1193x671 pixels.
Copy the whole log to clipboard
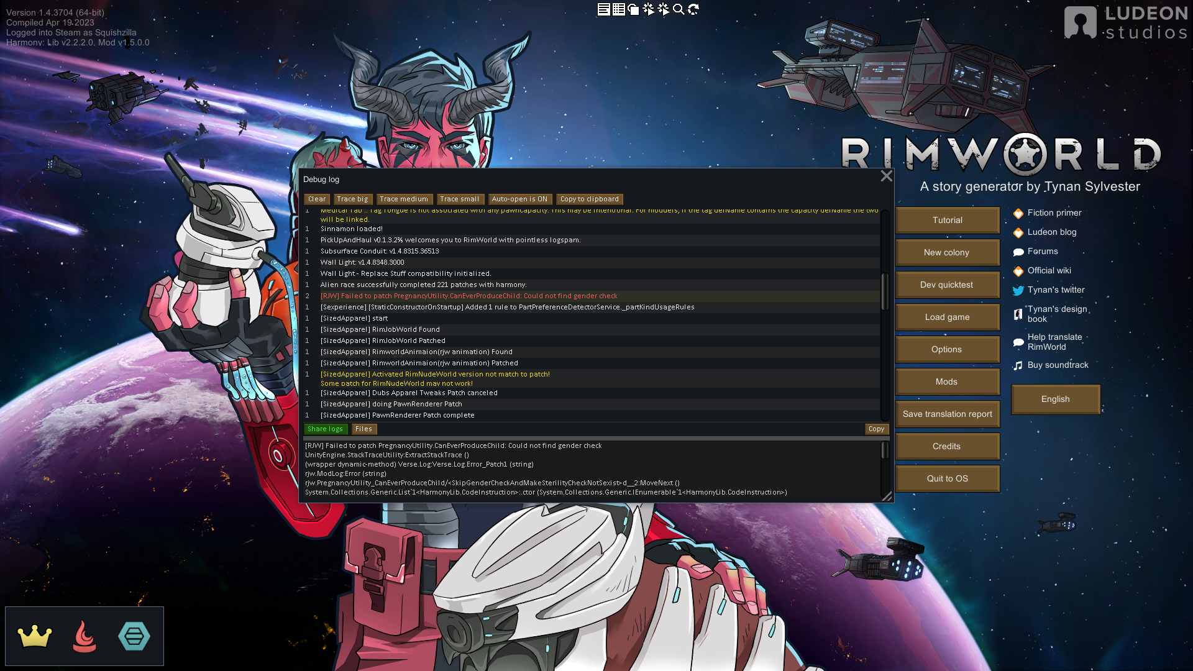(590, 199)
